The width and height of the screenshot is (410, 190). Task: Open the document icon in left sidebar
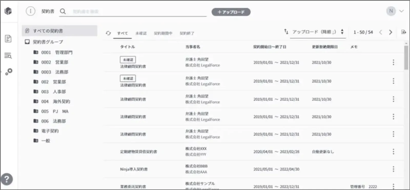pyautogui.click(x=8, y=39)
